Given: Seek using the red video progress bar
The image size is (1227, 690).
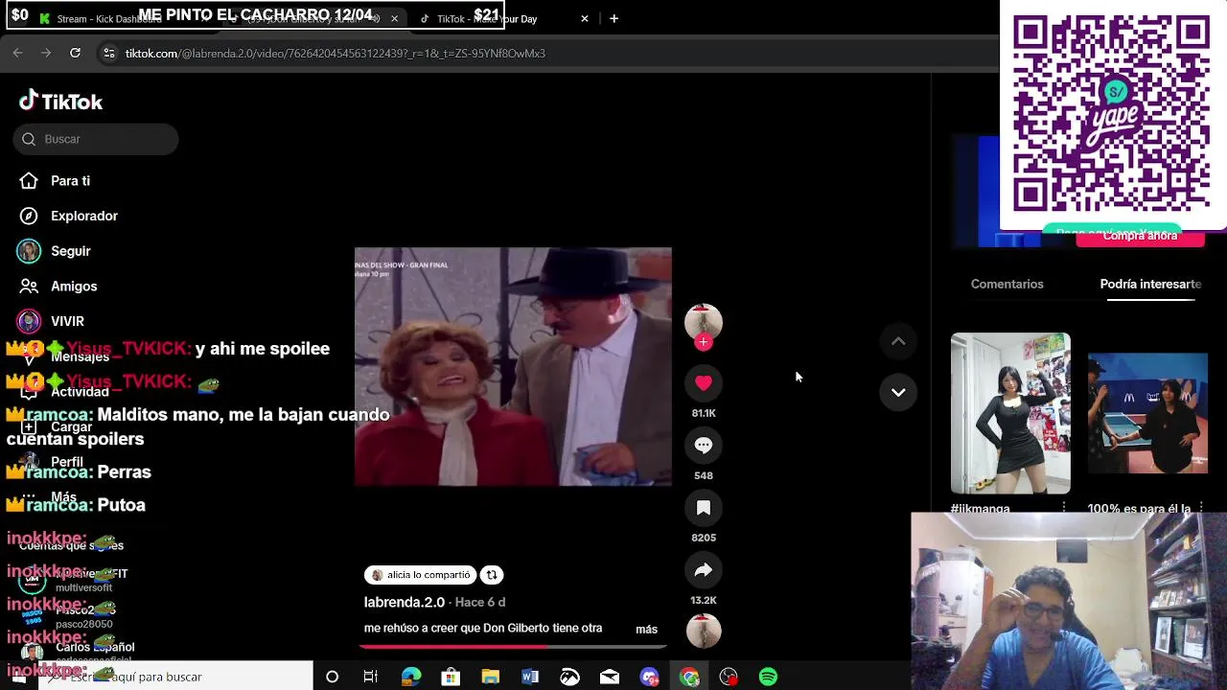Looking at the screenshot, I should [512, 647].
